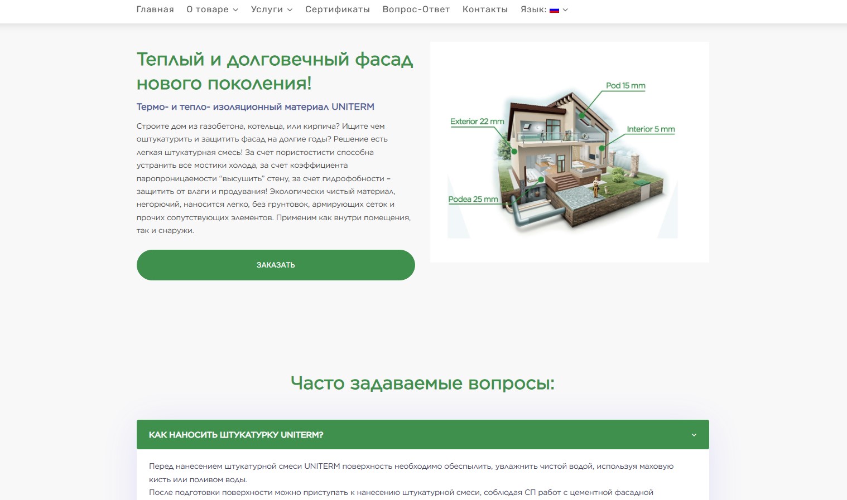Image resolution: width=847 pixels, height=500 pixels.
Task: Click the Термо- и тепло- изоляционный материал UNITERM subtitle
Action: point(256,107)
